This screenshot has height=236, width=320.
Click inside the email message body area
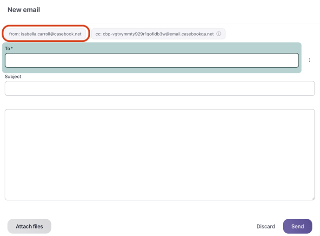coord(160,154)
